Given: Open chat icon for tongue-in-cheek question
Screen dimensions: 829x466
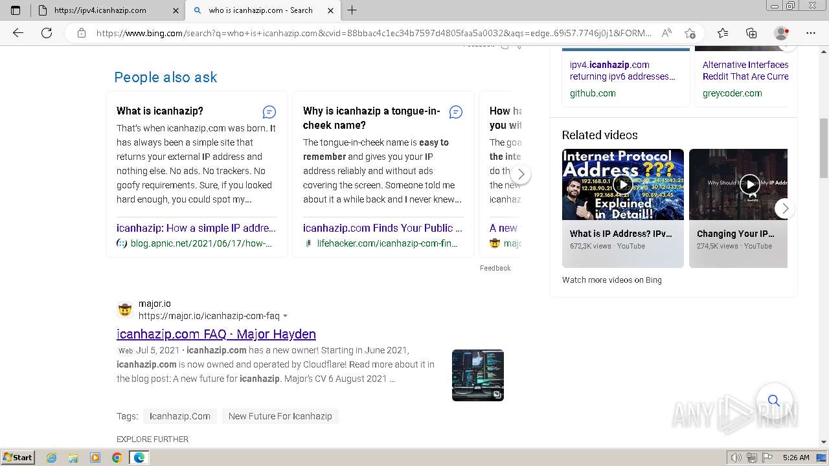Looking at the screenshot, I should click(x=456, y=112).
